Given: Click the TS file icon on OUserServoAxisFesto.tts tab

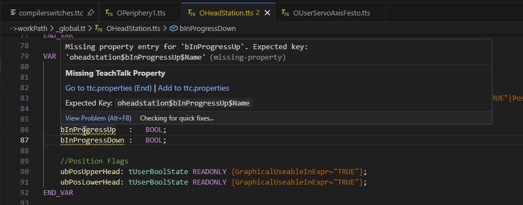Looking at the screenshot, I should coord(285,13).
